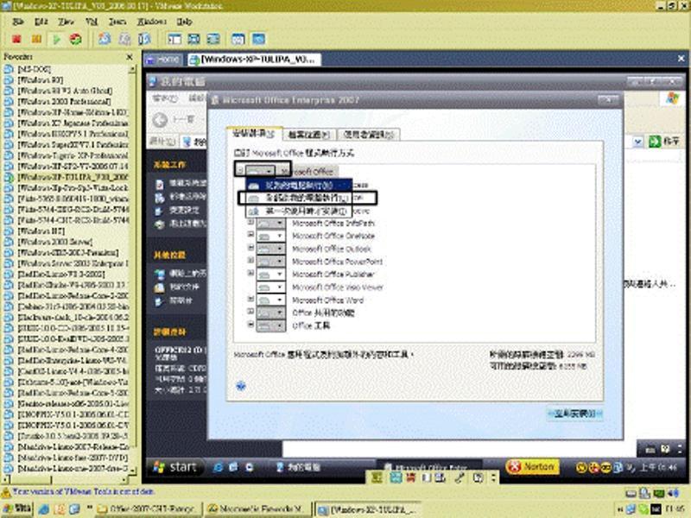Click the Favorites list vertical scrollbar up arrow
This screenshot has height=518, width=691.
[132, 69]
